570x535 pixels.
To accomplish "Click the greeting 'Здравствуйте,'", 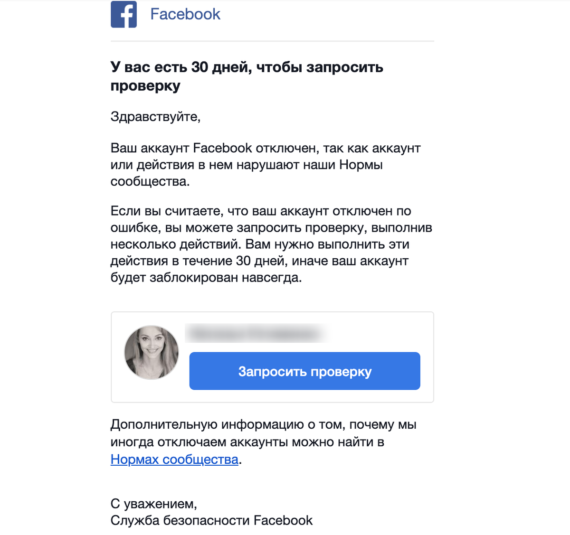I will point(156,115).
